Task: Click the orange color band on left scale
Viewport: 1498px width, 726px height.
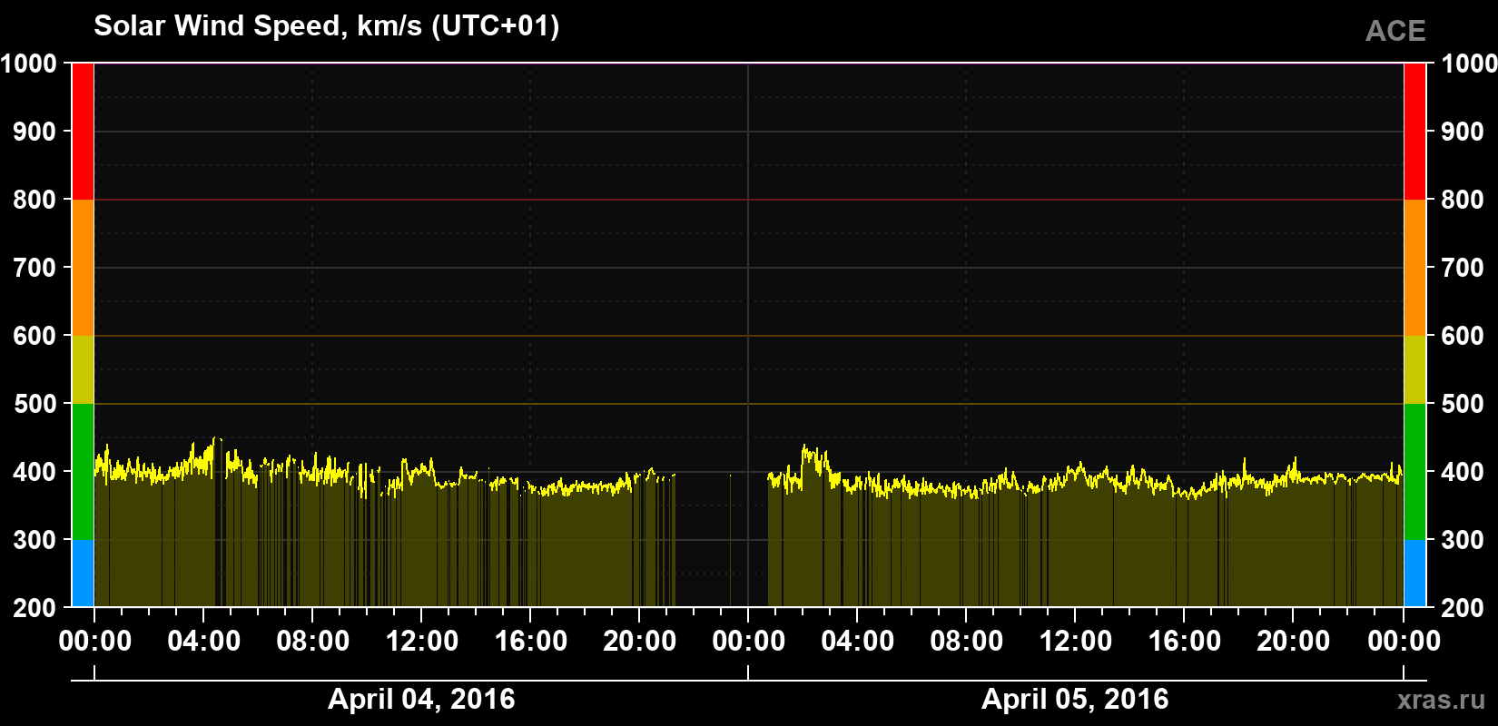Action: tap(83, 268)
